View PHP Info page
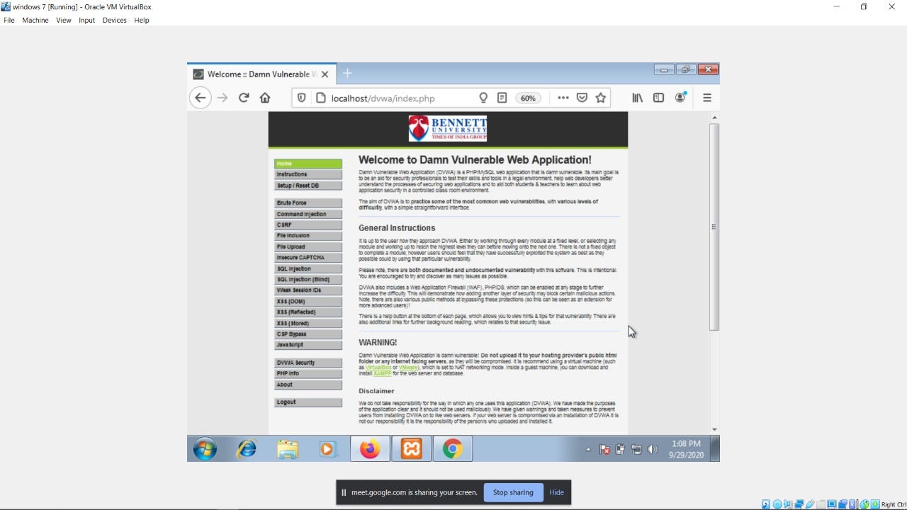 308,373
